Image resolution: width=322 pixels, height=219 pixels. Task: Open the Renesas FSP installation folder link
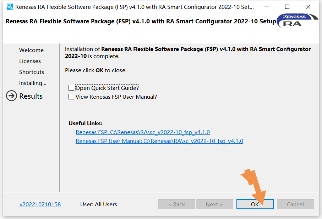coord(143,132)
